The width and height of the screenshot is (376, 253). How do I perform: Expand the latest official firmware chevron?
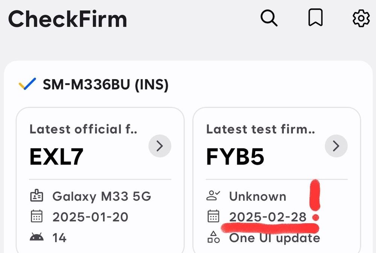[x=160, y=146]
